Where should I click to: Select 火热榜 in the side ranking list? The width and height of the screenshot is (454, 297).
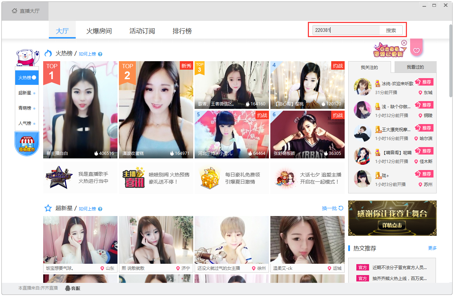(x=27, y=77)
